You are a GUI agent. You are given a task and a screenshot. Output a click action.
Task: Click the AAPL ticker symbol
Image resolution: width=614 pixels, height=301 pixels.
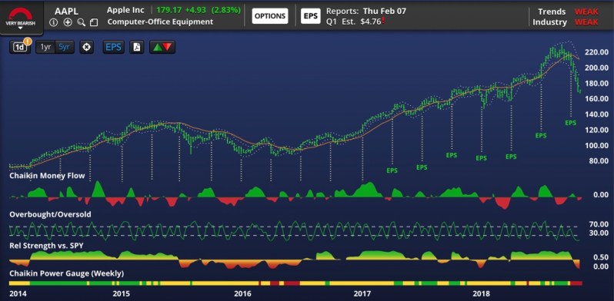click(x=67, y=11)
